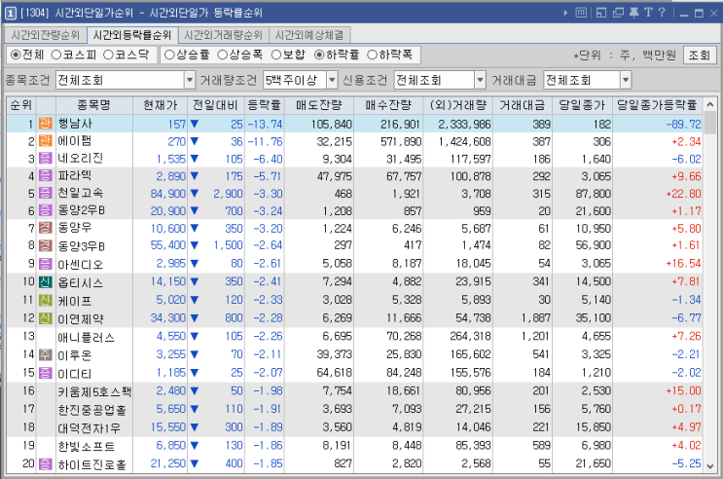Select the 보합 radio button

tap(275, 55)
